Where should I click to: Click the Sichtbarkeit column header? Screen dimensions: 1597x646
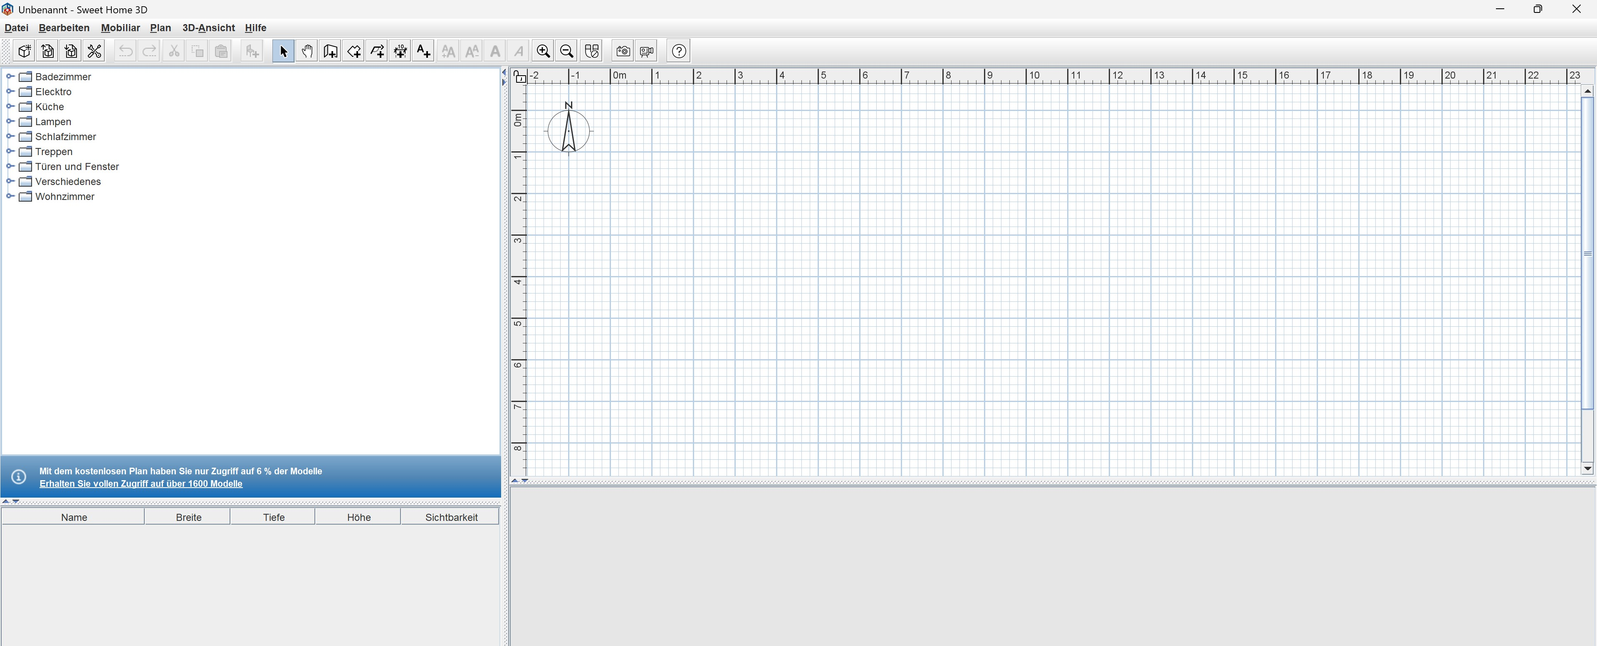tap(451, 516)
